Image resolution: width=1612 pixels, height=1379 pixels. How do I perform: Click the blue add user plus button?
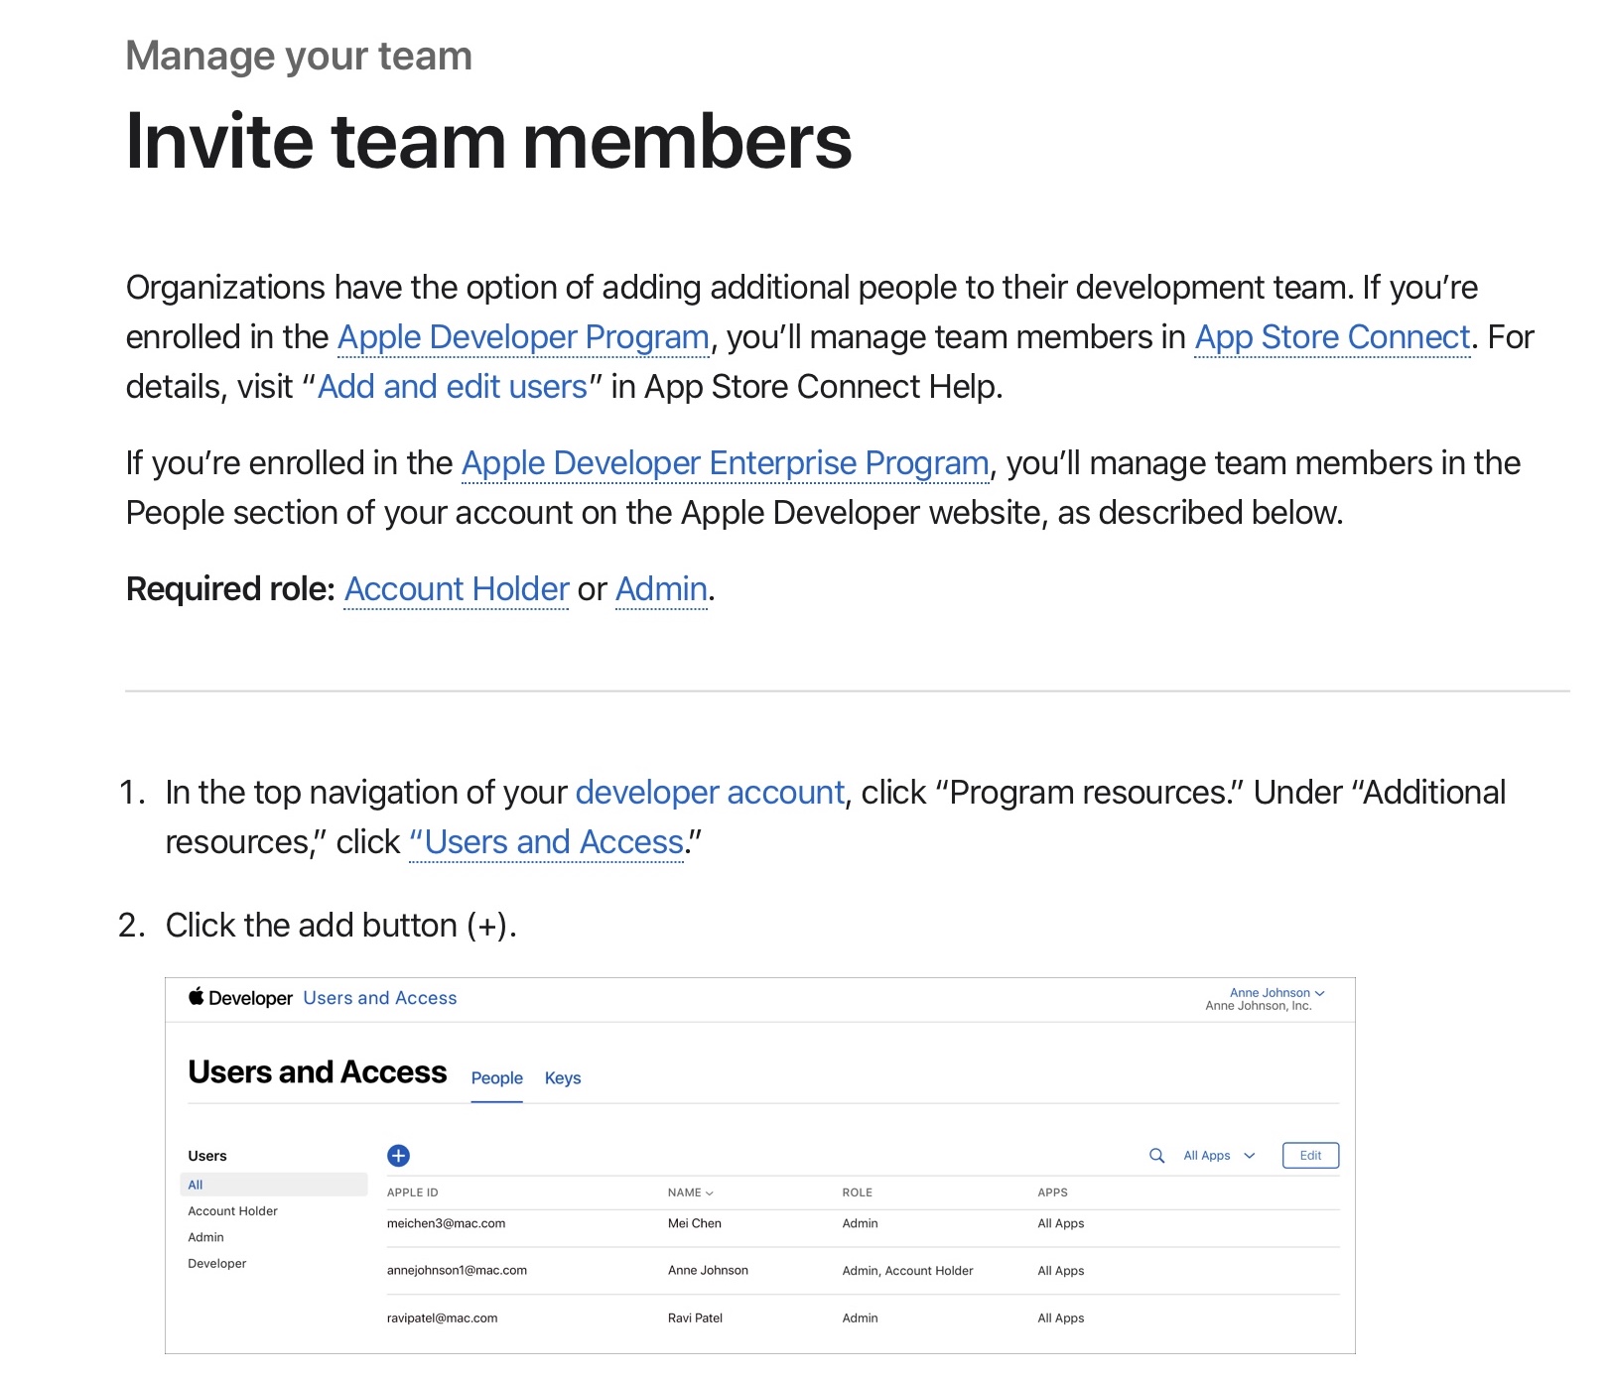[x=398, y=1155]
